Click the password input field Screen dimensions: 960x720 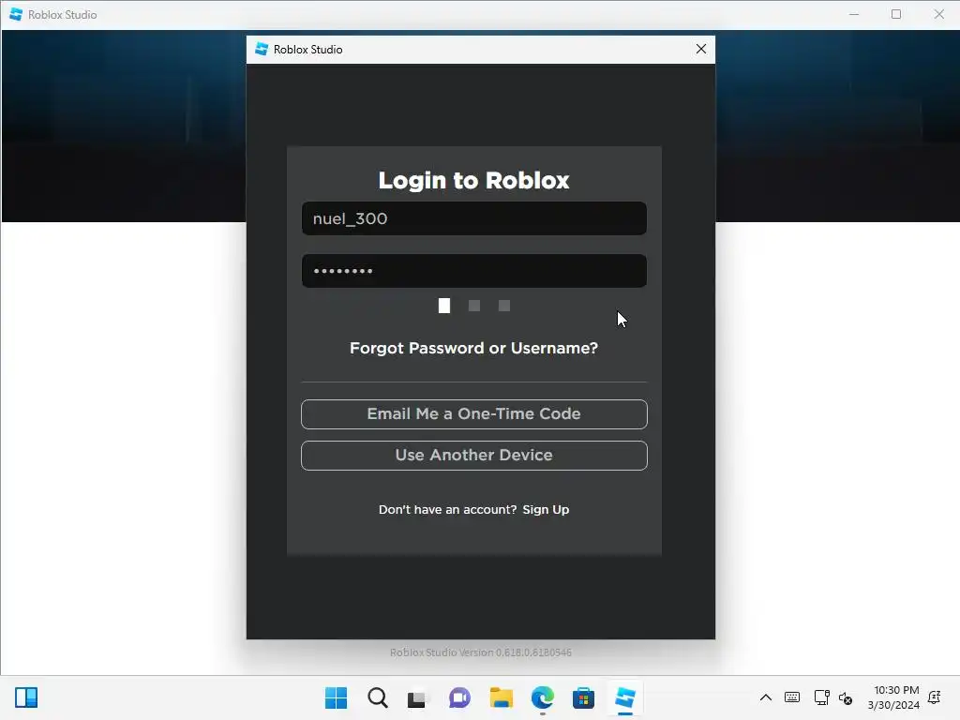473,271
